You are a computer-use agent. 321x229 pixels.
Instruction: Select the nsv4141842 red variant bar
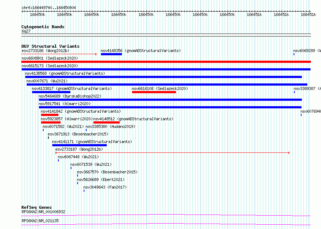click(50, 115)
